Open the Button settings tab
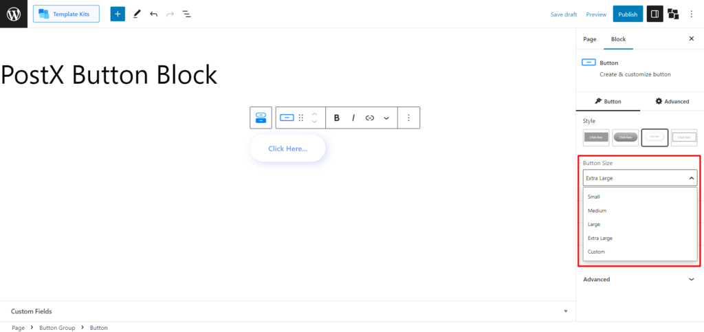 pos(608,102)
